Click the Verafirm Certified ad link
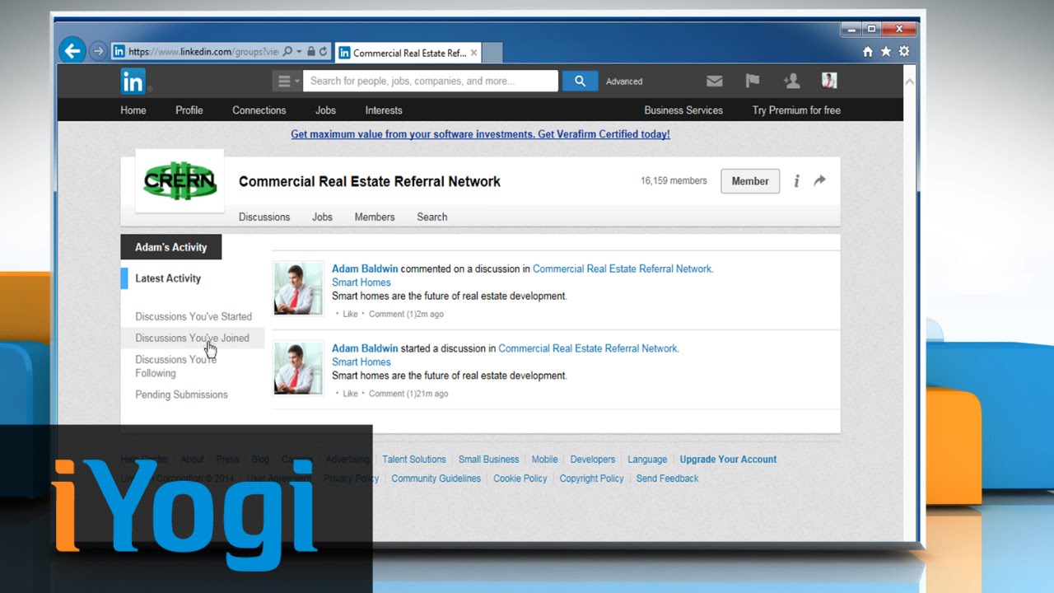Image resolution: width=1054 pixels, height=593 pixels. click(x=480, y=134)
